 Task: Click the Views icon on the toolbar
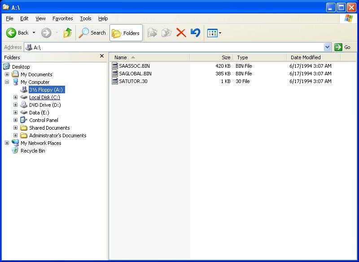[211, 32]
